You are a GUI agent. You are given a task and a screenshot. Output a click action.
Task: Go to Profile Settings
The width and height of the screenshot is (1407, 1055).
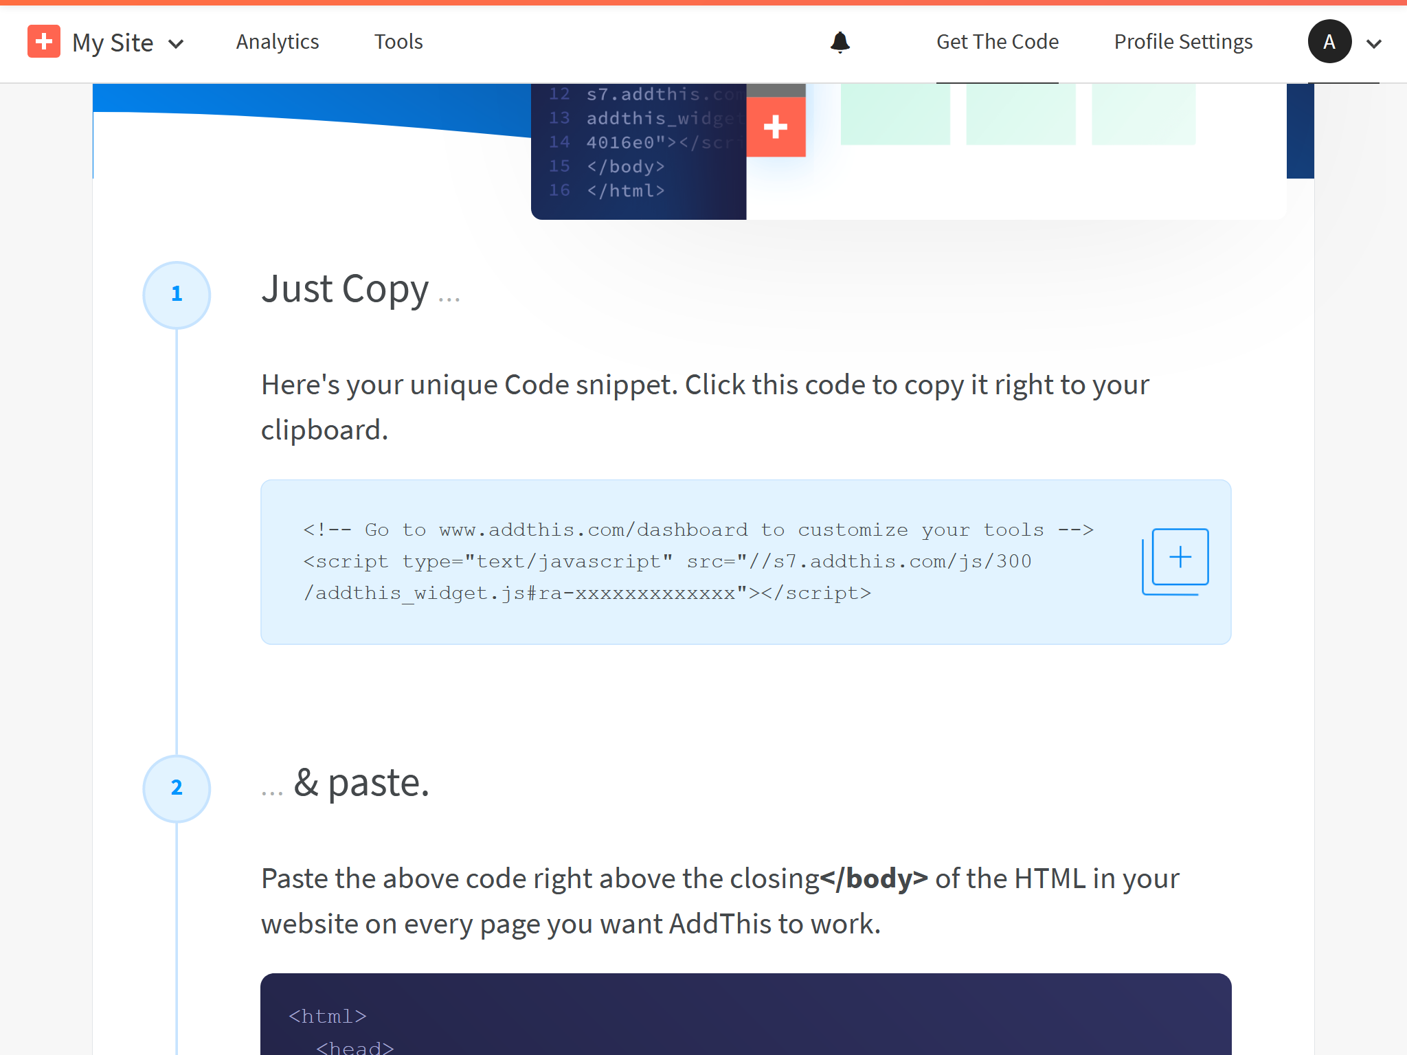tap(1183, 42)
